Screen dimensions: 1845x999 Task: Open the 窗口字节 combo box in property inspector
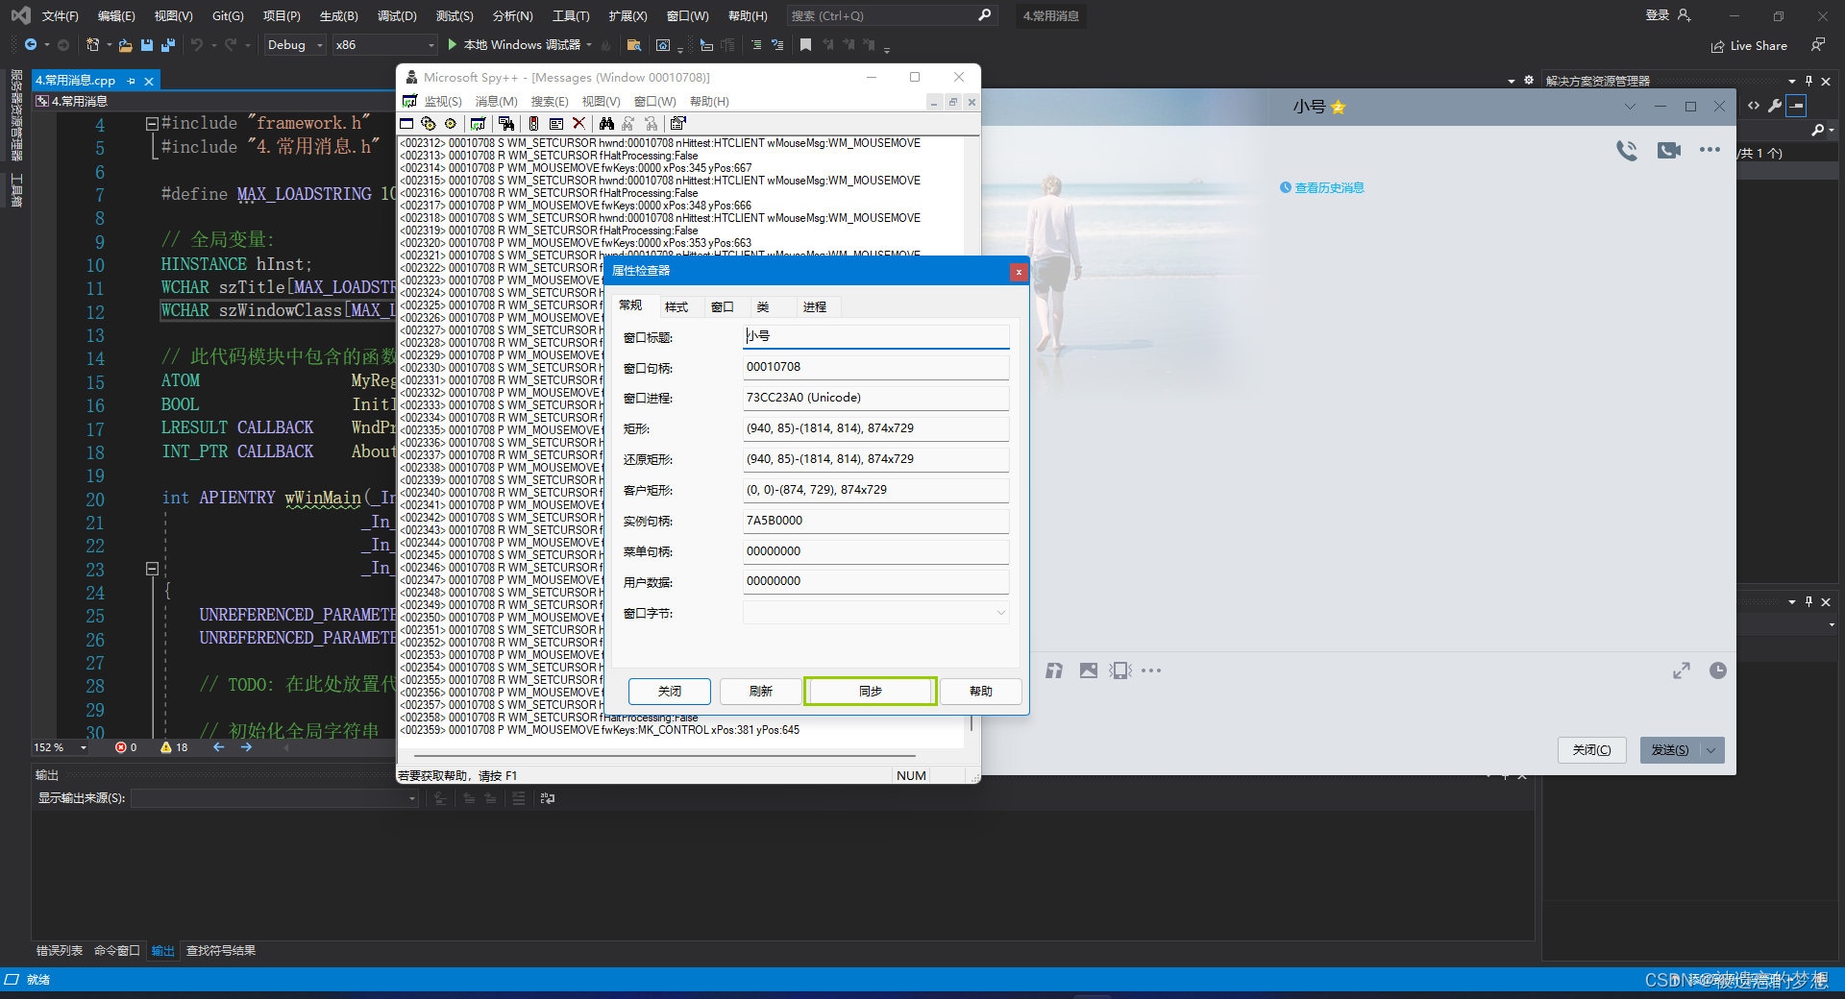click(x=875, y=613)
